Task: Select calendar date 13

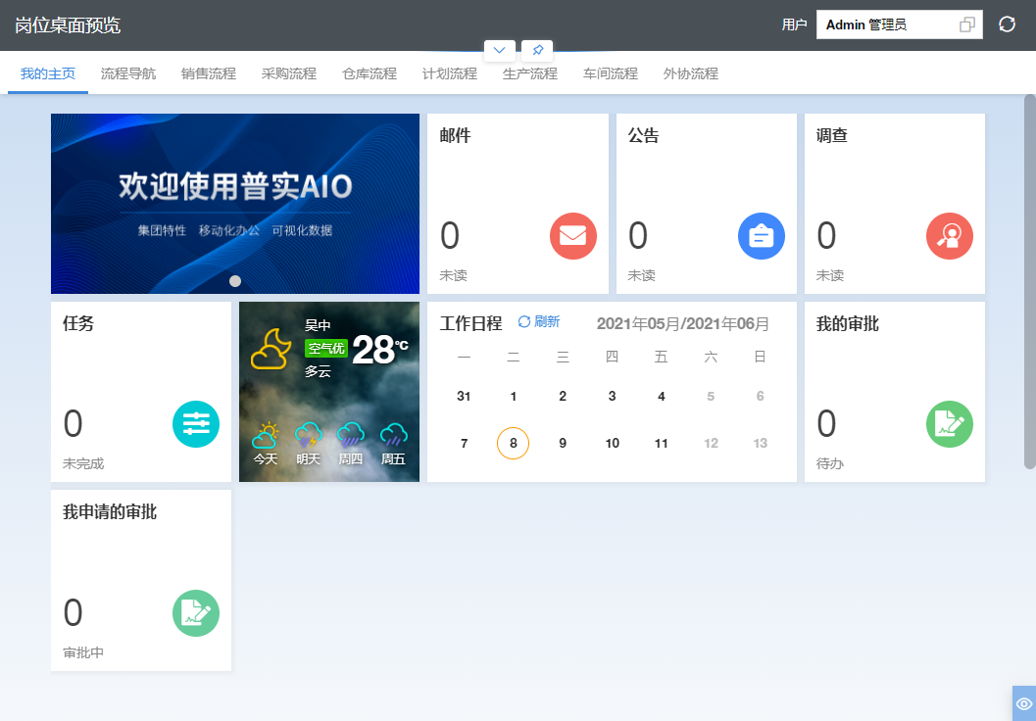Action: (760, 443)
